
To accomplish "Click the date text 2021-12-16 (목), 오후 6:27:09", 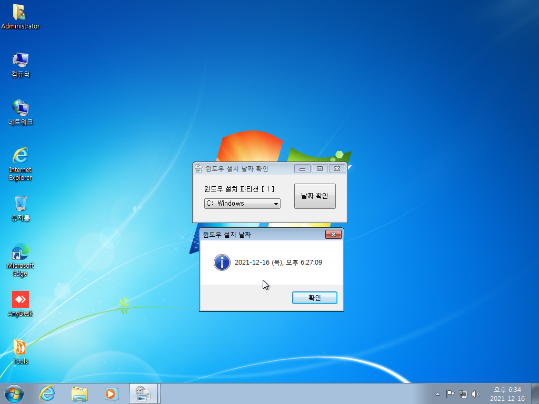I will [278, 262].
